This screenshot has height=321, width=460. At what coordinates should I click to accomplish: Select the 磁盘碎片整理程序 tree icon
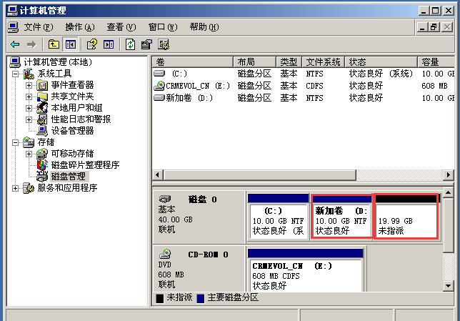(42, 165)
